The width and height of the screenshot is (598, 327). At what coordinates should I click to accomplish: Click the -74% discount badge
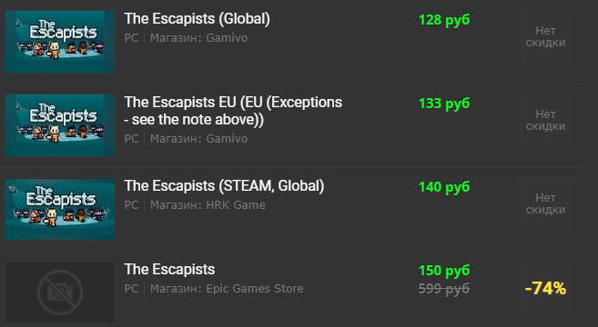545,288
